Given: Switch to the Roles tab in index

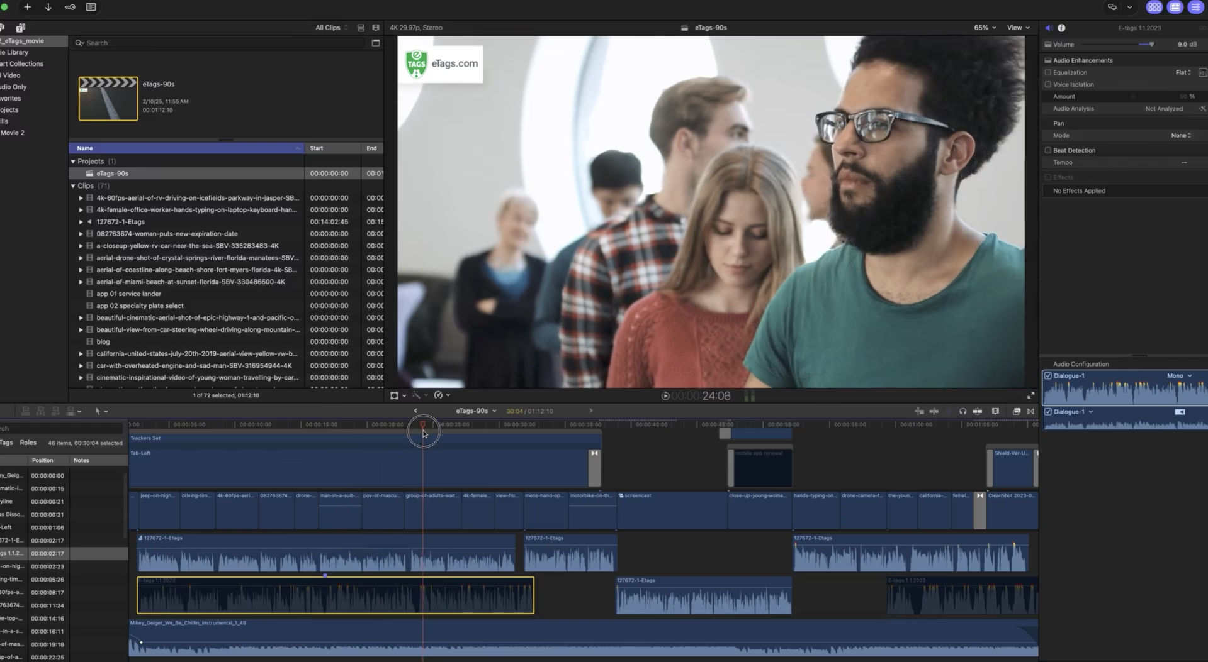Looking at the screenshot, I should pos(28,443).
